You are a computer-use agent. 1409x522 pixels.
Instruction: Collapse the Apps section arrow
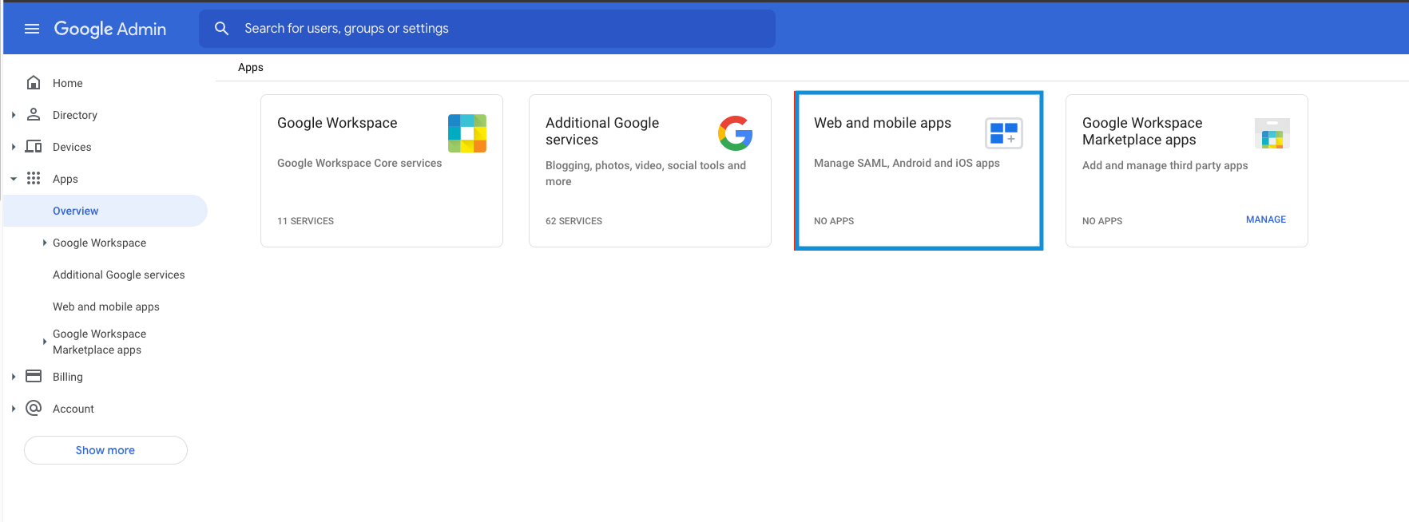coord(14,179)
